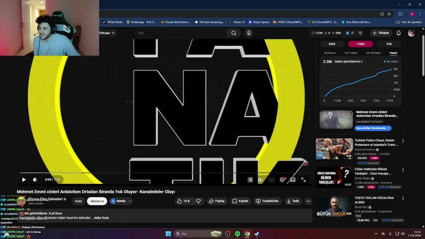425x239 pixels.
Task: Open YouTube notifications bell
Action: click(x=399, y=33)
